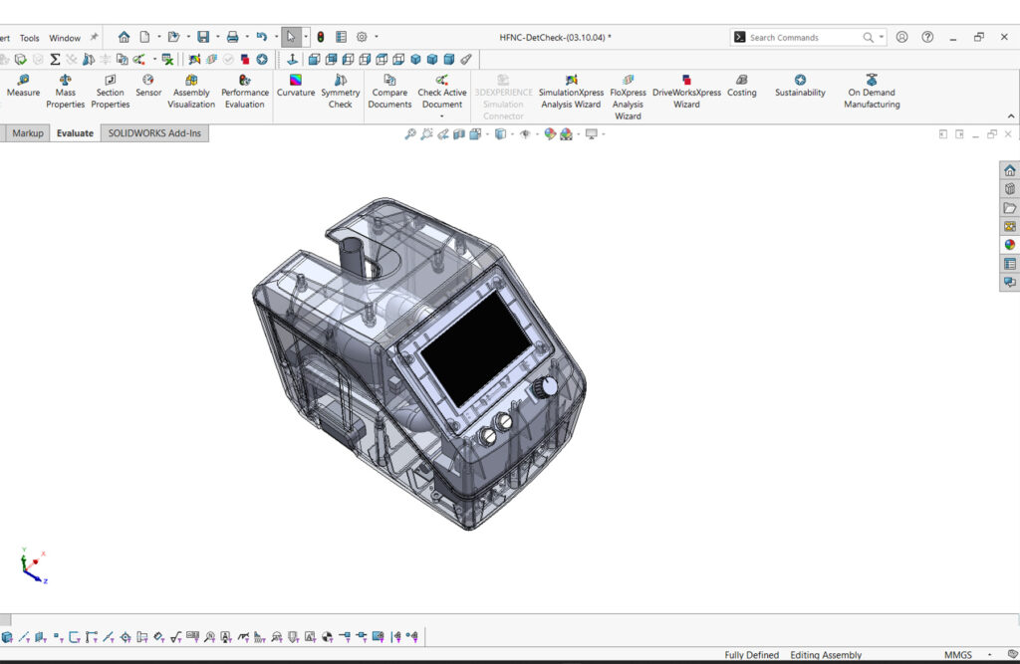Open the Sustainability tool

(x=800, y=86)
